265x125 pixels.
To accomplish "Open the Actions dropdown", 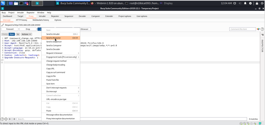I will (x=26, y=34).
